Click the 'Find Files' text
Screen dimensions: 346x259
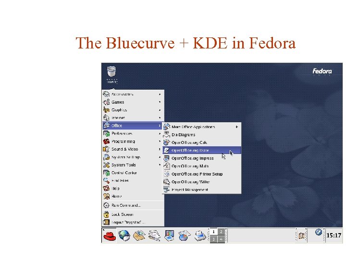click(120, 181)
